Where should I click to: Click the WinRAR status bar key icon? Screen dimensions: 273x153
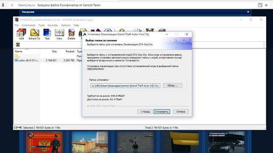tap(20, 127)
